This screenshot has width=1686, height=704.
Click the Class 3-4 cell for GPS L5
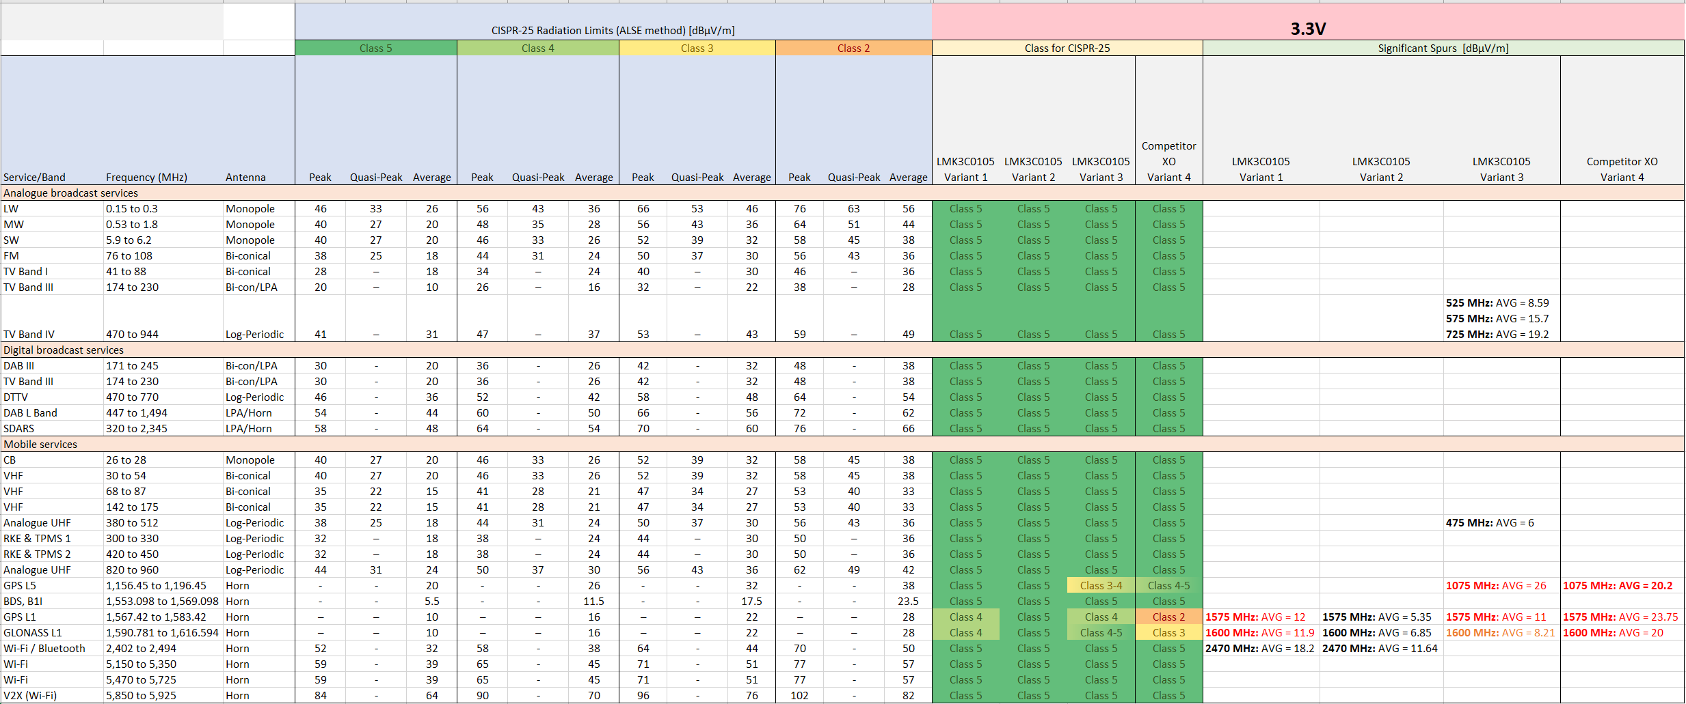[x=1101, y=585]
